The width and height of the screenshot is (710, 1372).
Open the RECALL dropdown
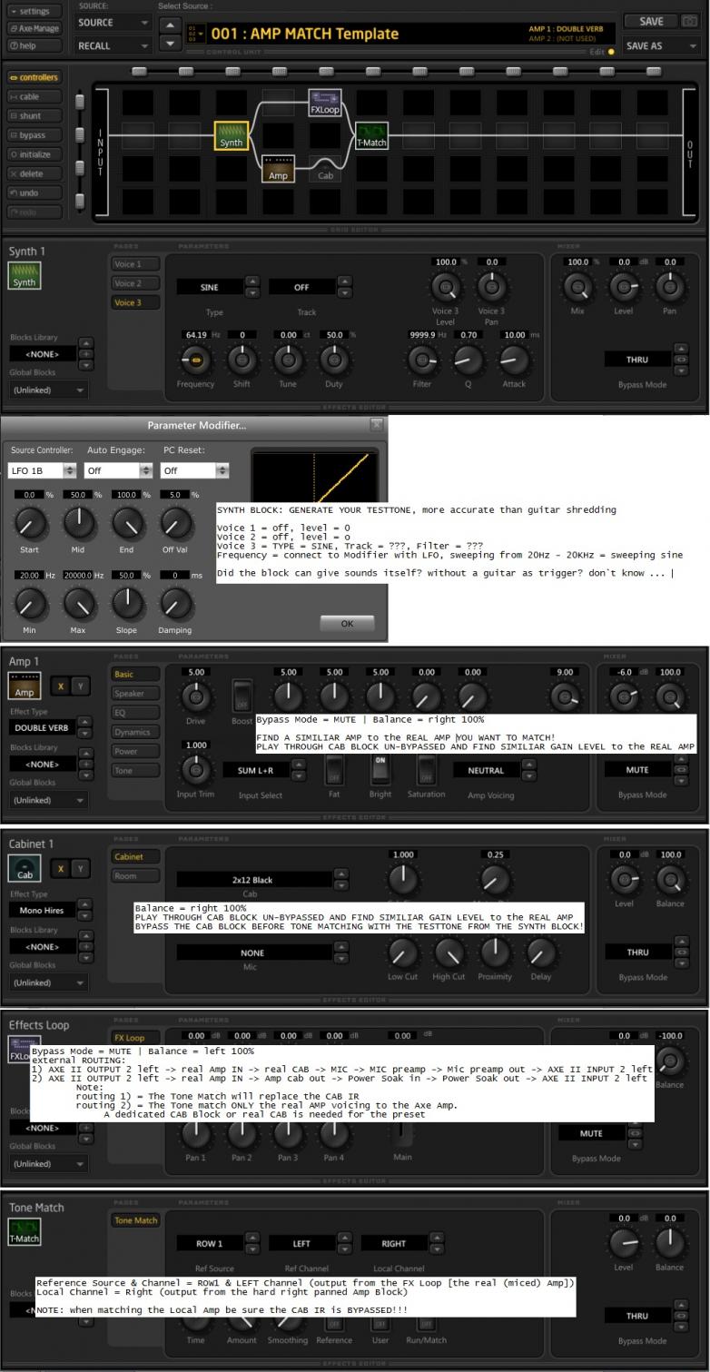[x=113, y=45]
